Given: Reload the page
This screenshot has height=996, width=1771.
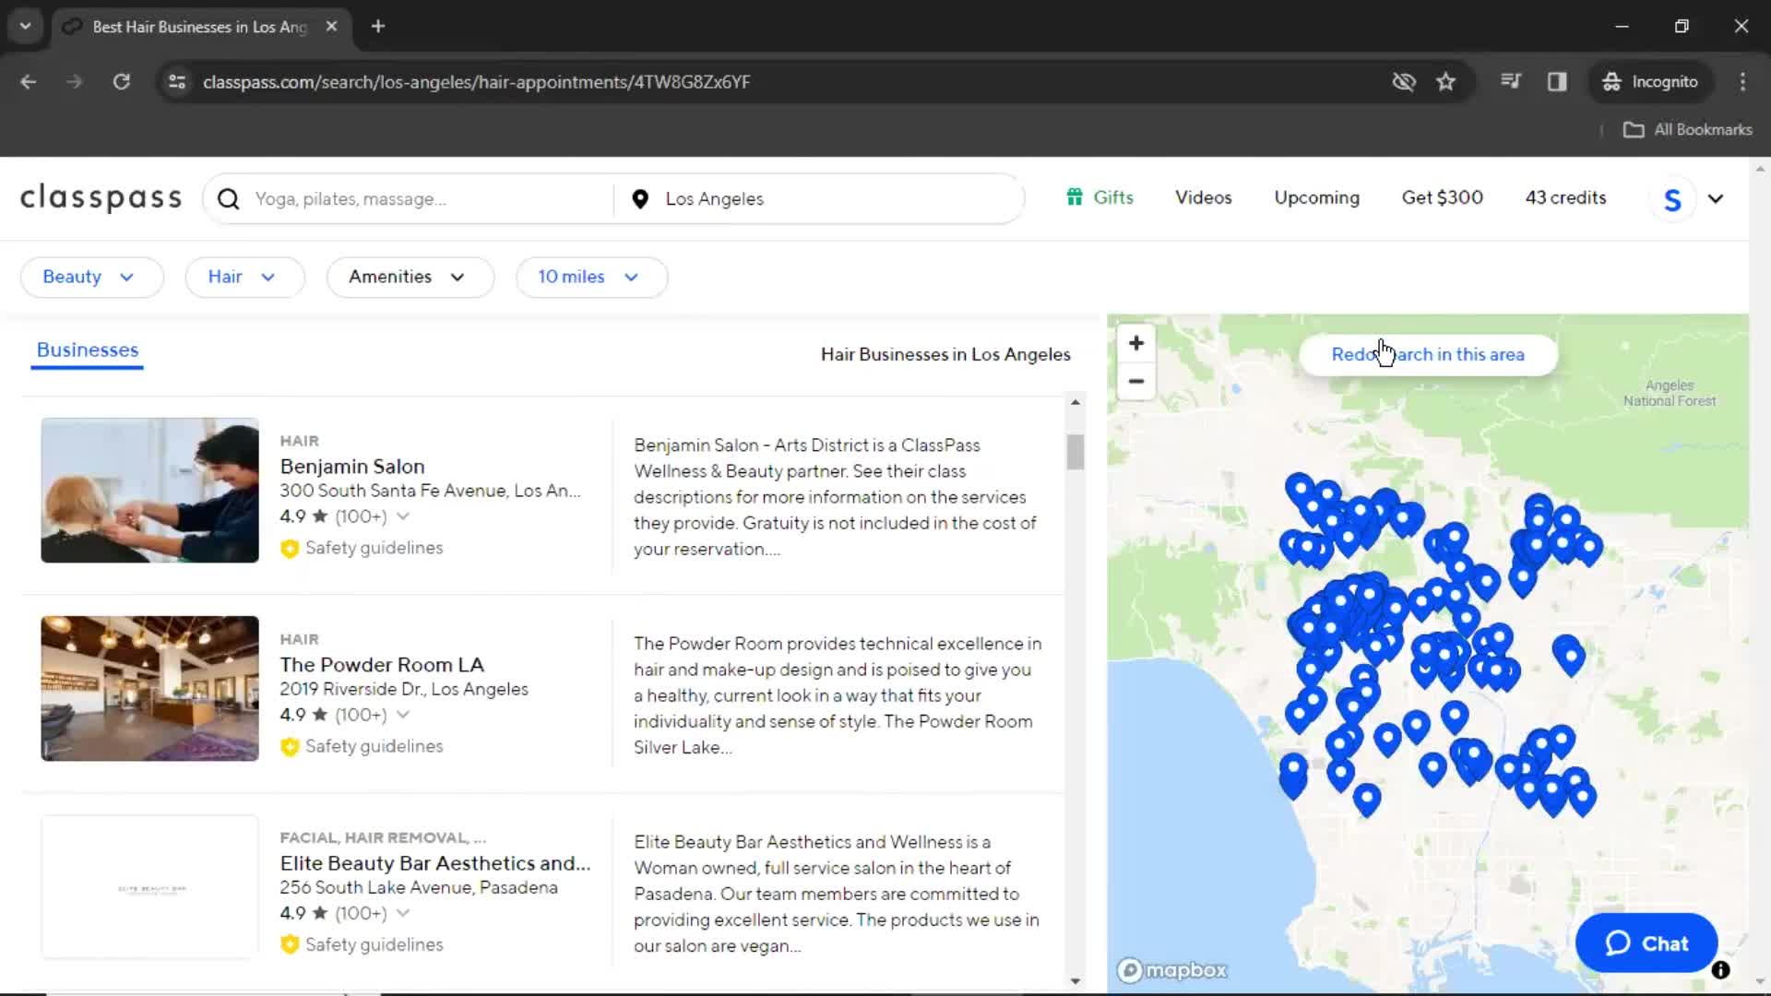Looking at the screenshot, I should [x=122, y=82].
